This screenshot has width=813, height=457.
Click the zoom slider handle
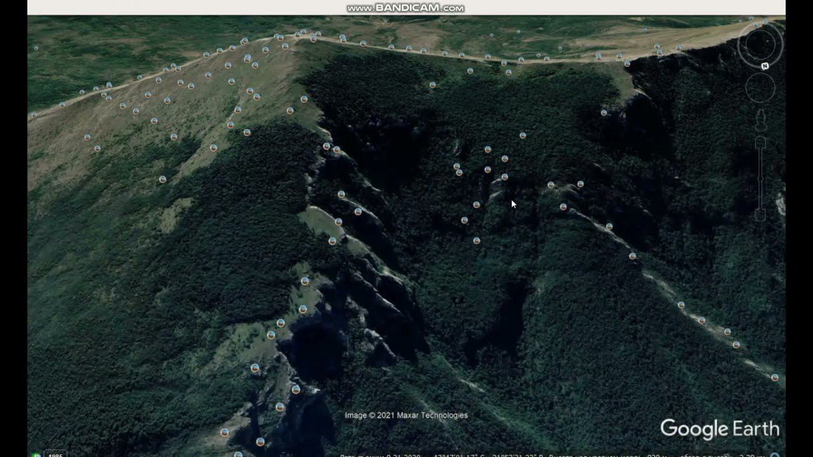pos(760,180)
